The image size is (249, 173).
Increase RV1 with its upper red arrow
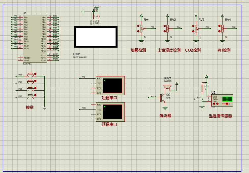tap(138, 26)
